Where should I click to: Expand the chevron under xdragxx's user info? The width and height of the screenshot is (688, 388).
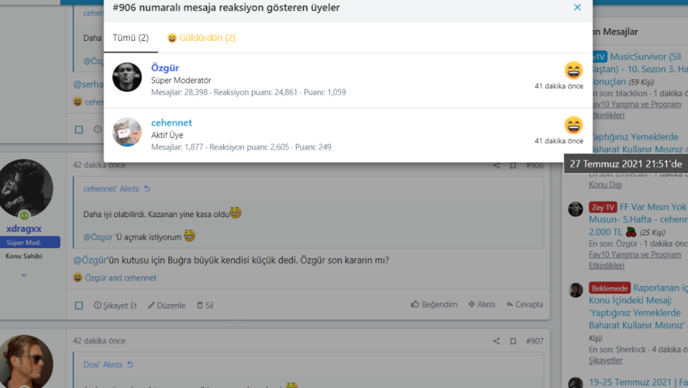click(24, 275)
